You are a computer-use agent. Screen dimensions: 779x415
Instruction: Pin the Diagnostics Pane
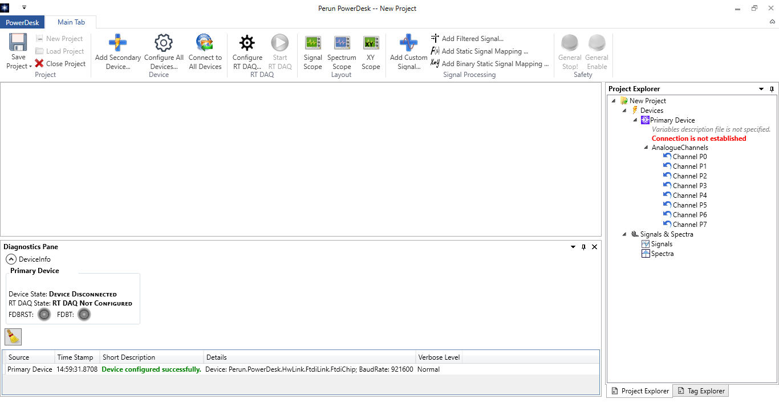(583, 247)
